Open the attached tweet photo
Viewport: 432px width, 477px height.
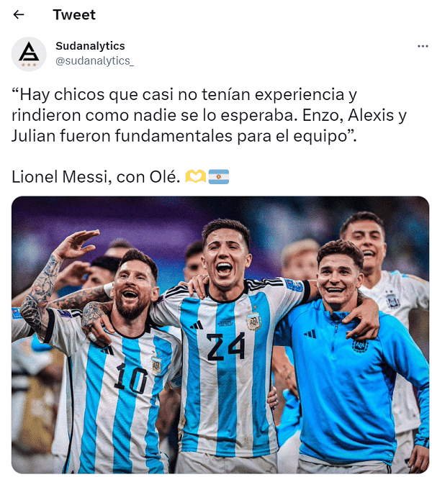(220, 335)
